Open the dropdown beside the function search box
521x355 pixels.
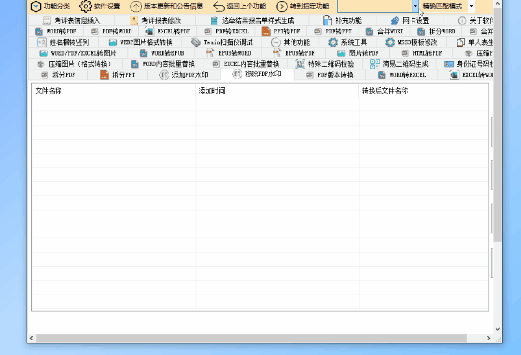(x=414, y=6)
